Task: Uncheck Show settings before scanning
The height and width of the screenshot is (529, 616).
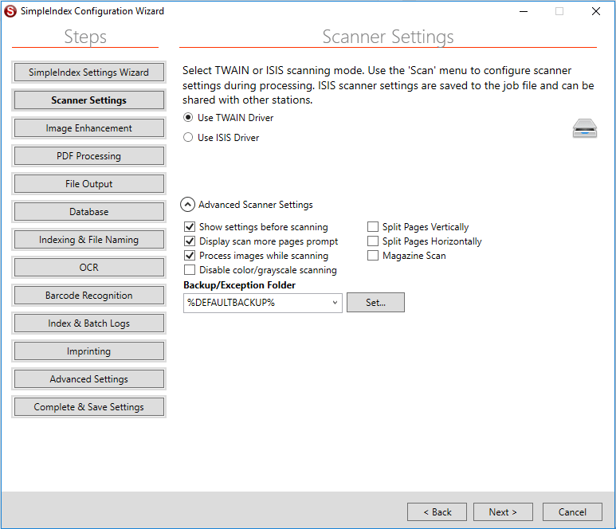Action: [190, 226]
